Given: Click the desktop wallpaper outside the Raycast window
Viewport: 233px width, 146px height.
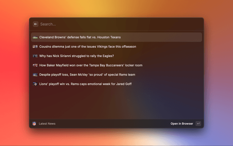Looking at the screenshot, I should point(218,73).
